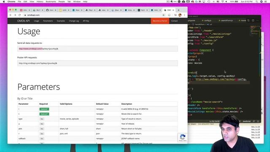Open the History menu
270x152 pixels.
click(40, 2)
